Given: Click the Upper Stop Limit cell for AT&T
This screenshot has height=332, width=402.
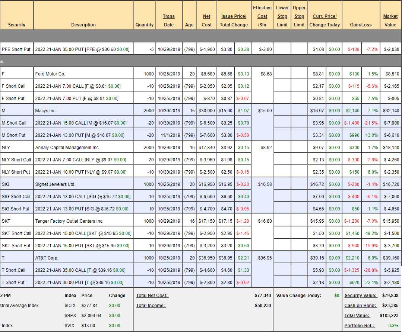Looking at the screenshot, I should pyautogui.click(x=299, y=258).
